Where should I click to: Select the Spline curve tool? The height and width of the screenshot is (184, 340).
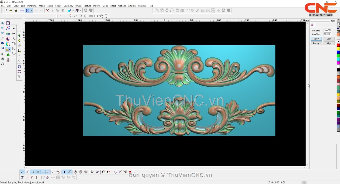[75, 16]
